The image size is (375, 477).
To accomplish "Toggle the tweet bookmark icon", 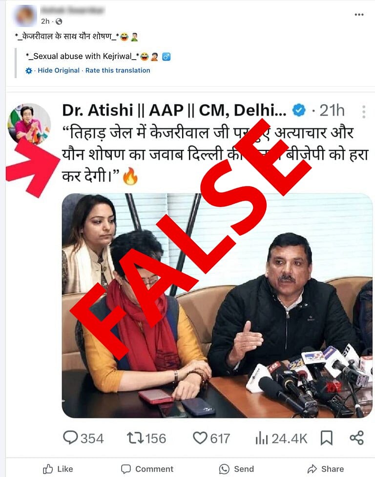I will click(x=326, y=438).
